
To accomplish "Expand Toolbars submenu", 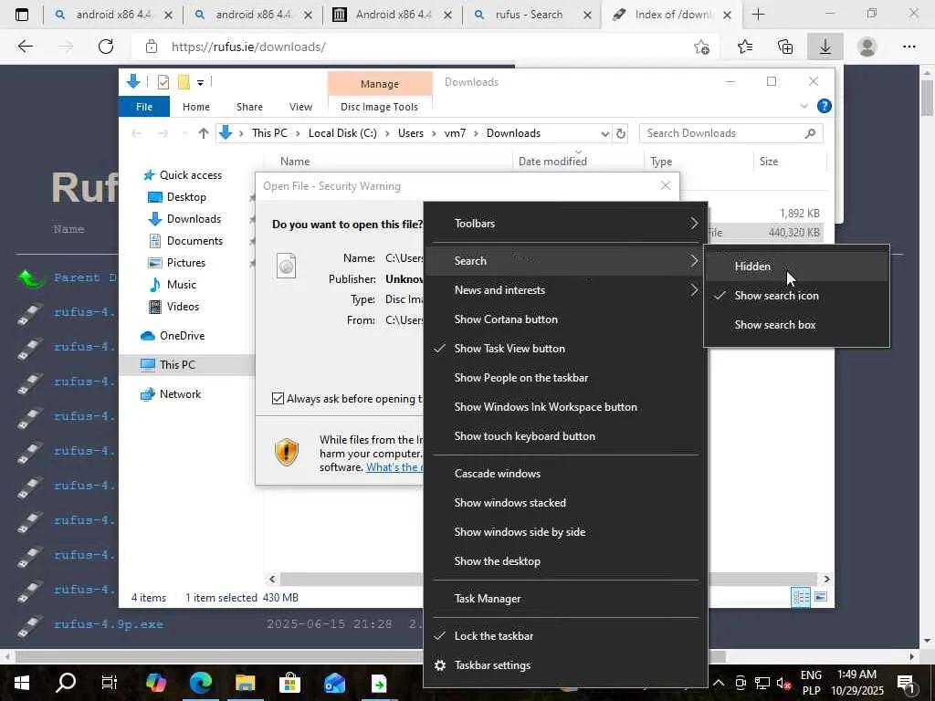I will click(565, 224).
